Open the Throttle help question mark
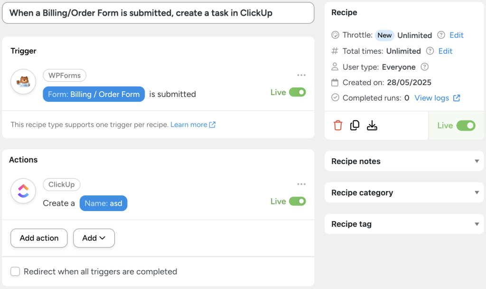The height and width of the screenshot is (289, 486). pos(440,35)
